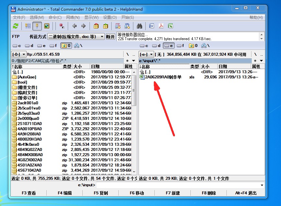The height and width of the screenshot is (206, 281).
Task: Open the left panel network neighborhood icon
Action: point(78,46)
